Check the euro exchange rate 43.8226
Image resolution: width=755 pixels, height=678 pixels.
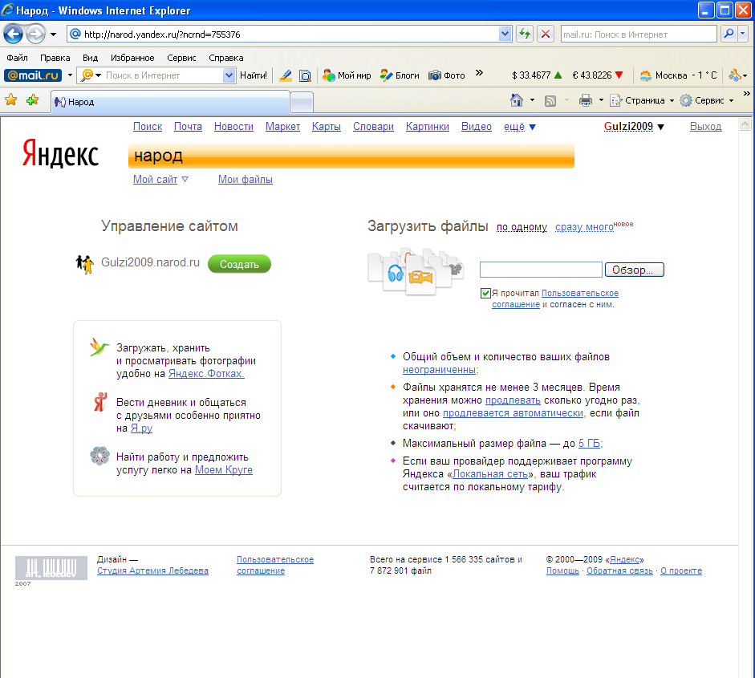click(x=598, y=75)
